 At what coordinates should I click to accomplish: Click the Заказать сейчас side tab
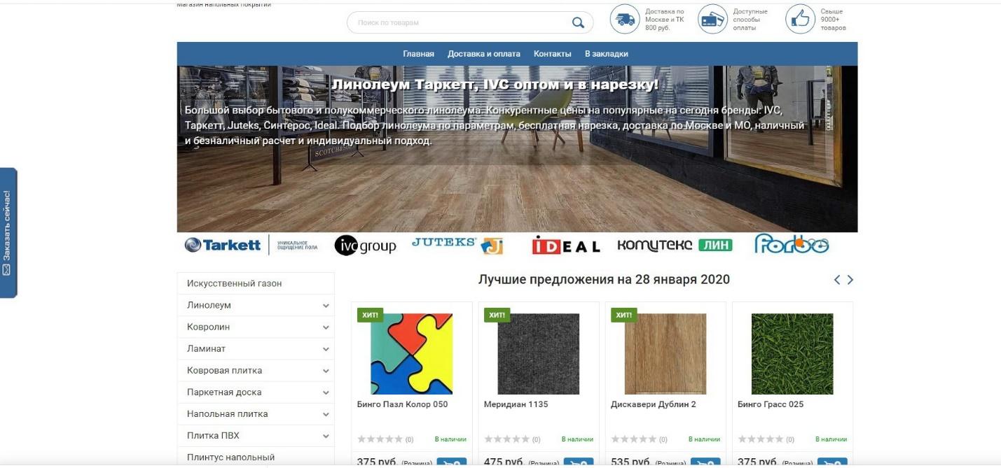click(8, 233)
